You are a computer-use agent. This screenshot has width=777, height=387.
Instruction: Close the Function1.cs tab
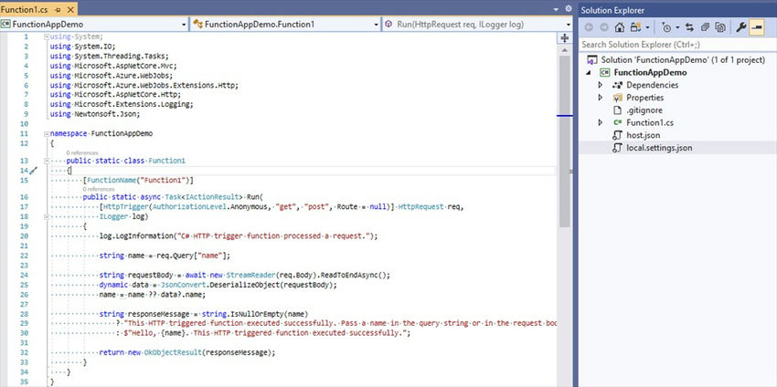[x=69, y=9]
